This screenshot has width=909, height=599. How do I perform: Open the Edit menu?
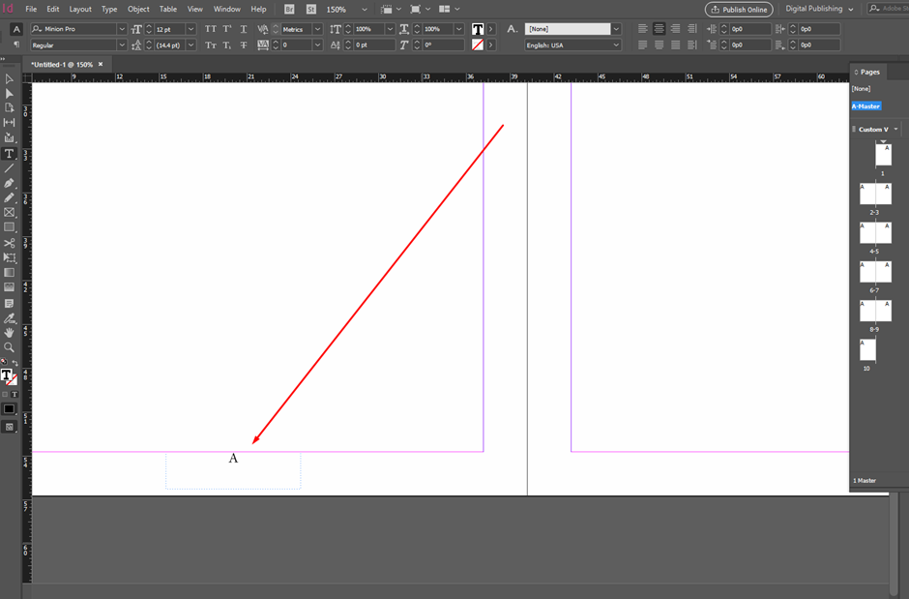pos(53,10)
